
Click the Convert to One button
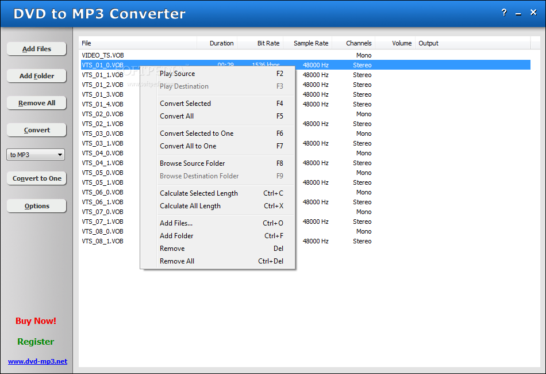click(x=37, y=178)
